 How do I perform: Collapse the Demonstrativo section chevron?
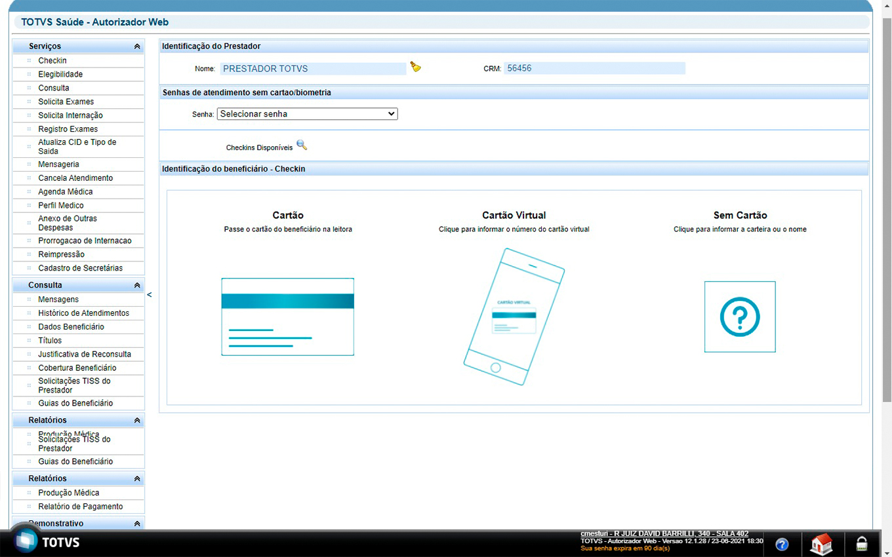pyautogui.click(x=137, y=524)
